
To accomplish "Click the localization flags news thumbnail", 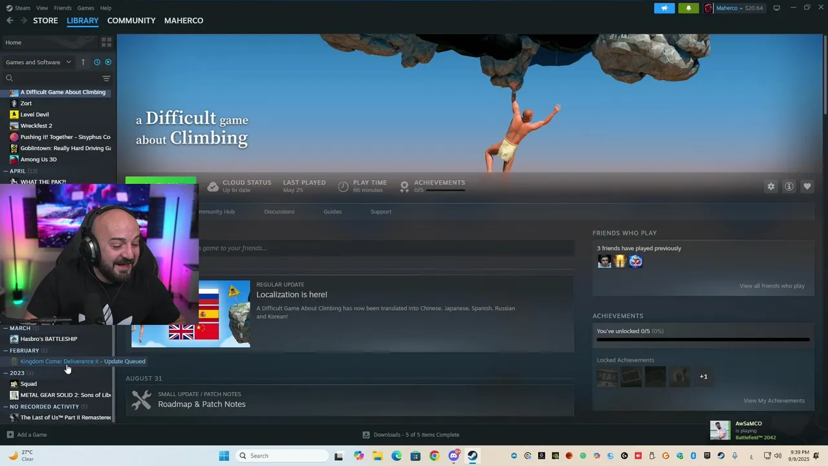I will coord(224,314).
